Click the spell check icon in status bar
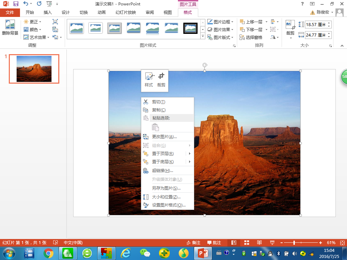Image resolution: width=347 pixels, height=260 pixels. (56, 242)
